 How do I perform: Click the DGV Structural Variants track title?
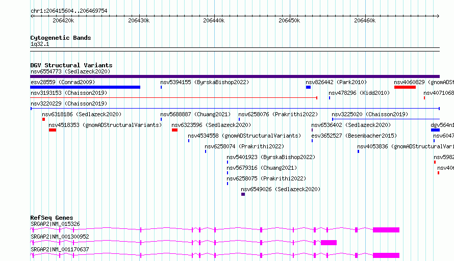71,65
